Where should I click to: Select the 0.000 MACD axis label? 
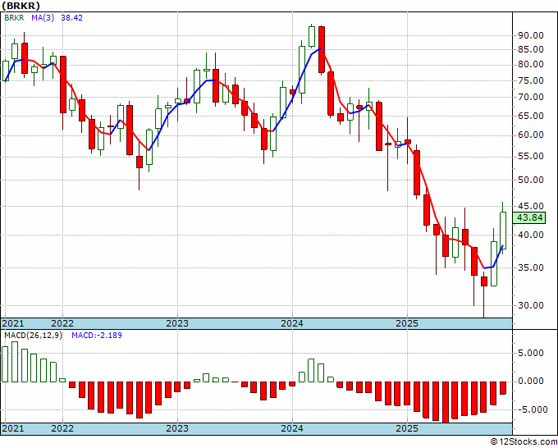coord(531,381)
